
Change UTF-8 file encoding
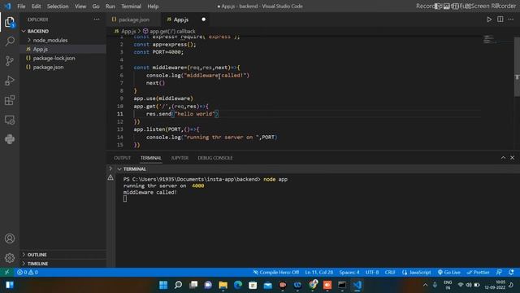coord(372,272)
